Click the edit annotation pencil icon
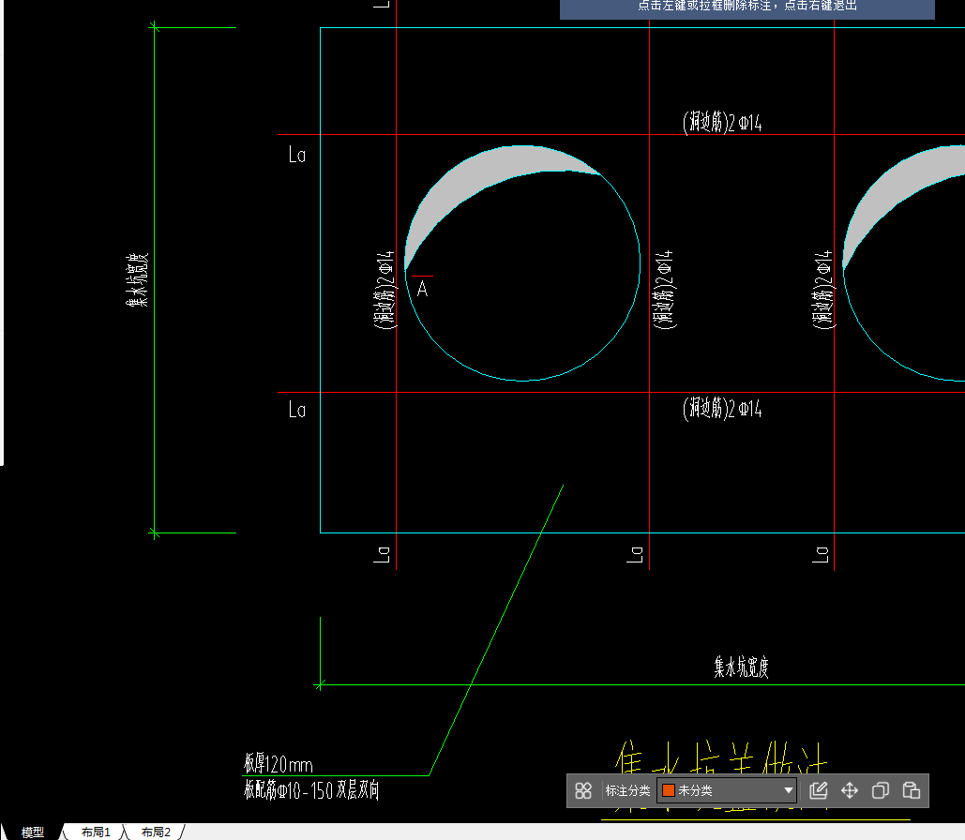The image size is (965, 840). pyautogui.click(x=818, y=790)
